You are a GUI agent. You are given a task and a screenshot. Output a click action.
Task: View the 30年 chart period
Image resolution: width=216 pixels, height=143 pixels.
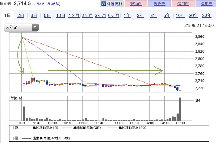click(207, 16)
